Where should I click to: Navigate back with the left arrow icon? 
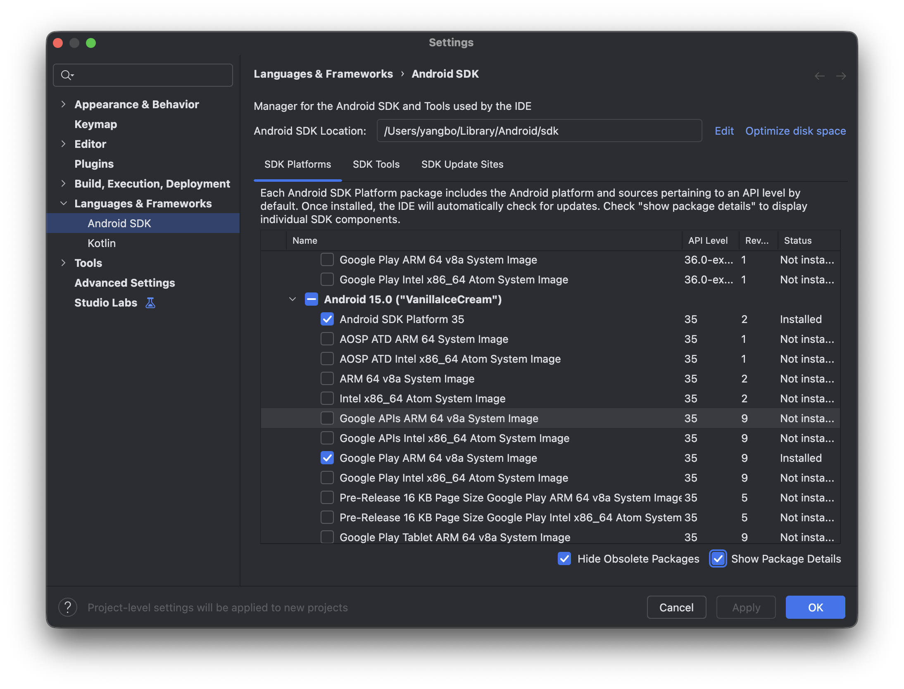pos(819,76)
